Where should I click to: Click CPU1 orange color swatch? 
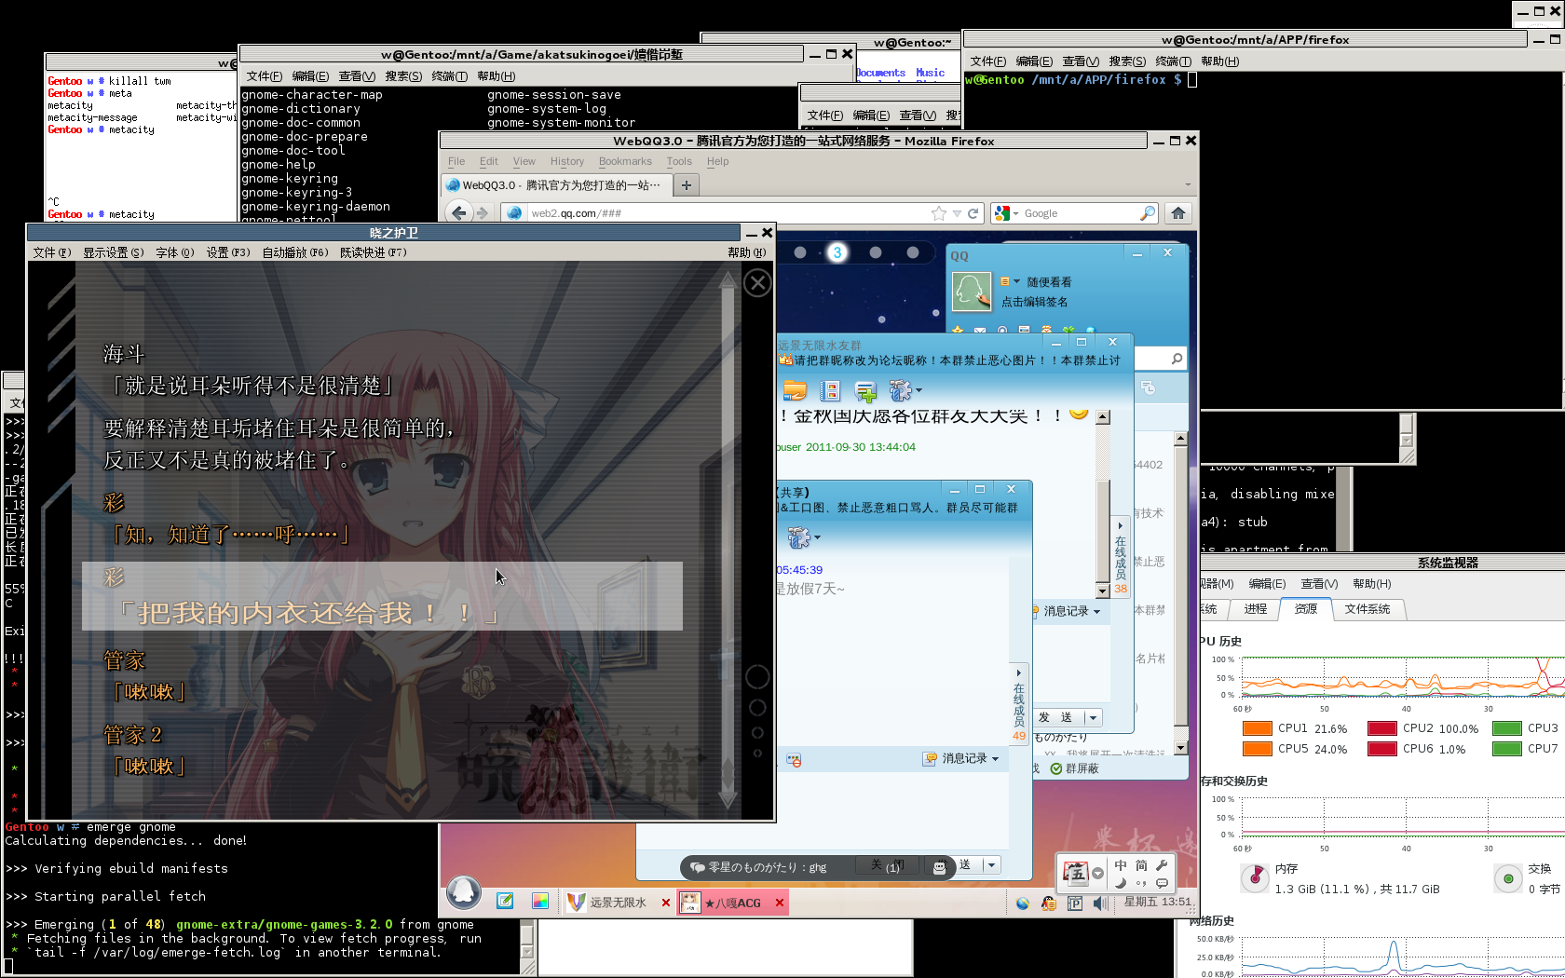1257,728
